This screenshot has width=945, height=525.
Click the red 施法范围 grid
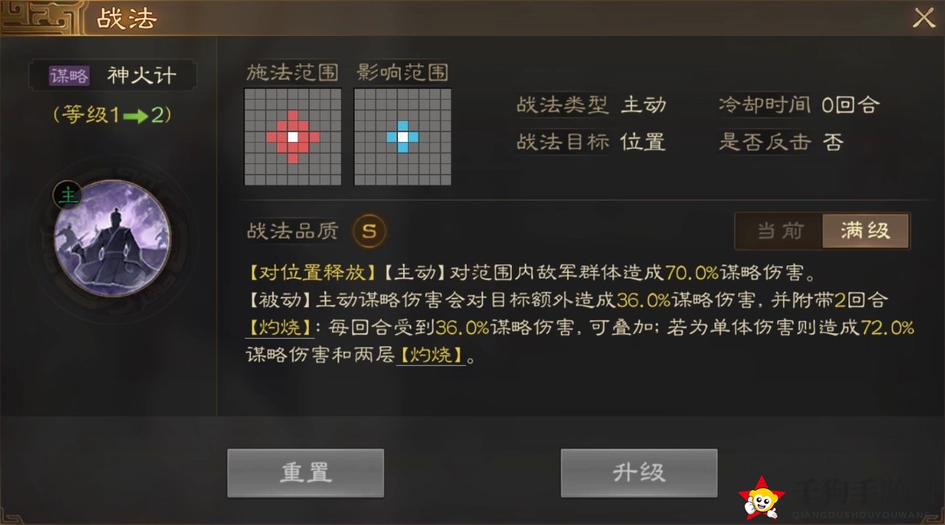[x=293, y=137]
